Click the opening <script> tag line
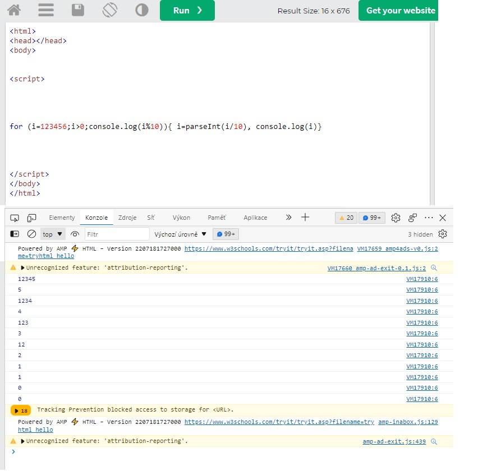The image size is (478, 471). (27, 79)
